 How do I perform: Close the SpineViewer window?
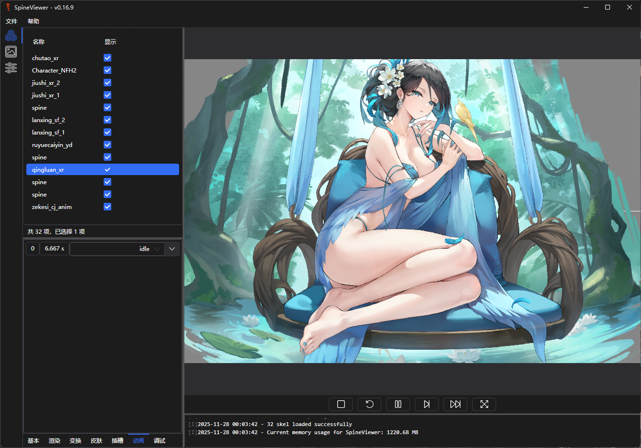[630, 7]
